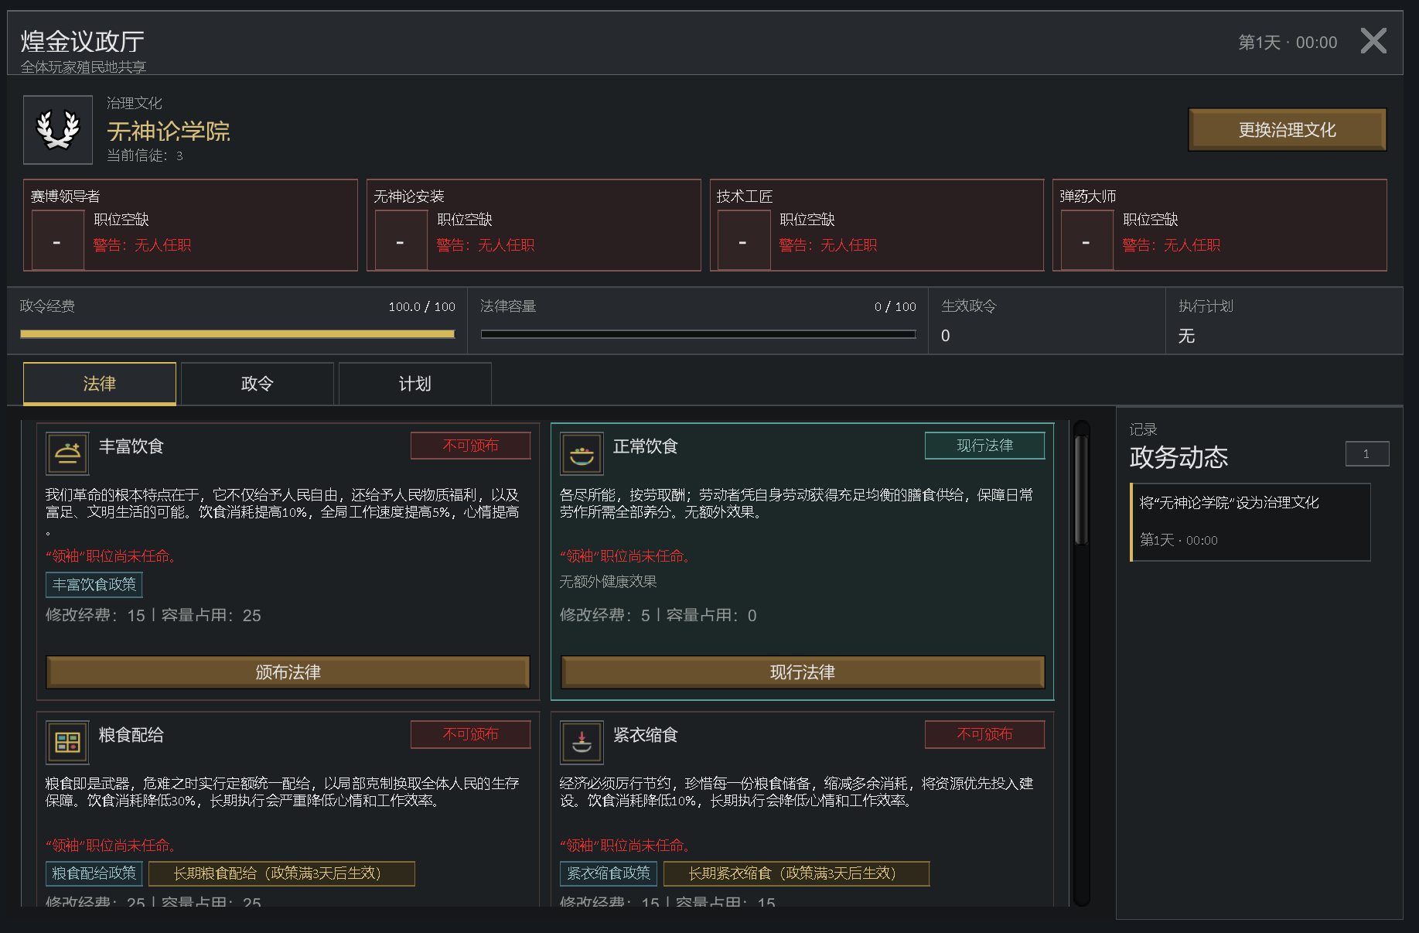The height and width of the screenshot is (933, 1419).
Task: Switch to the 政令 tab
Action: click(258, 384)
